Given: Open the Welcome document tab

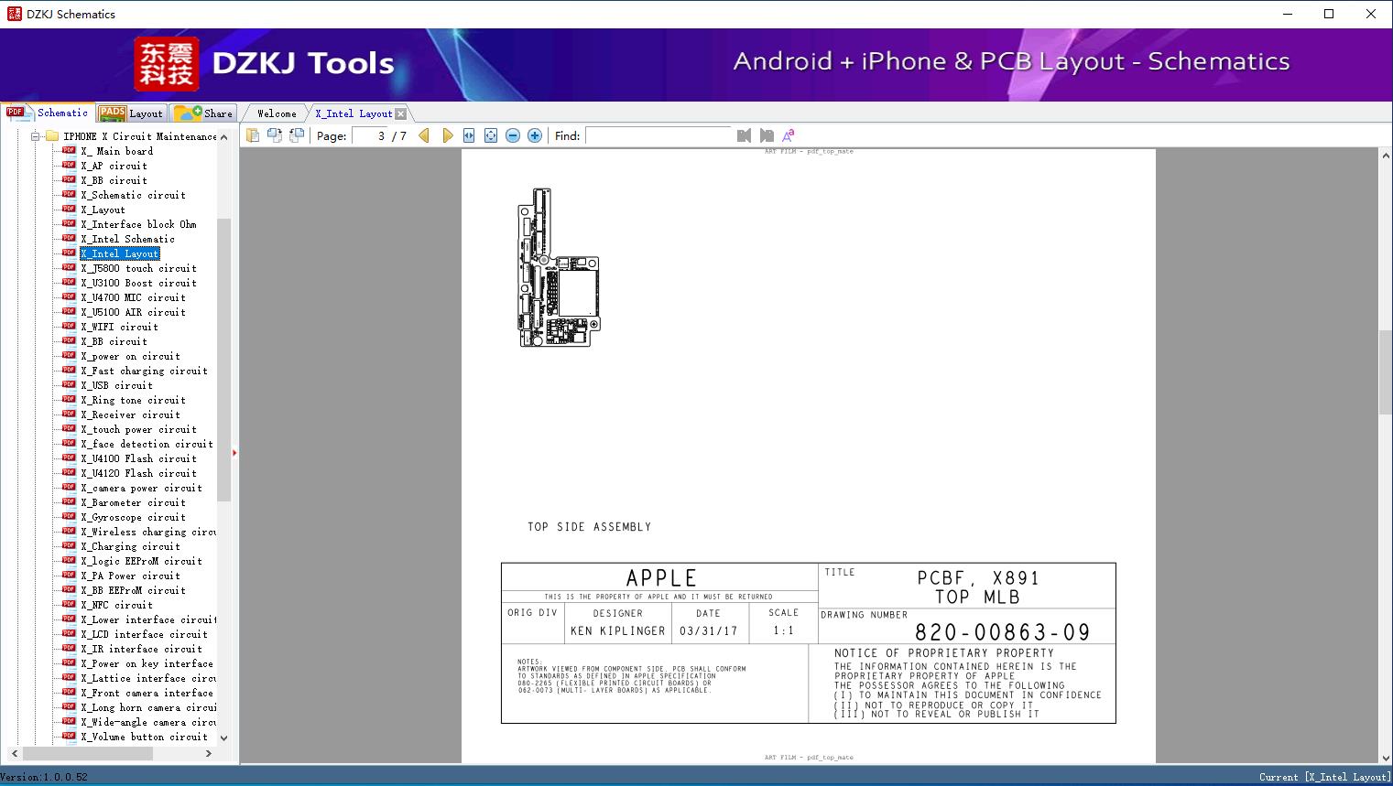Looking at the screenshot, I should coord(277,113).
